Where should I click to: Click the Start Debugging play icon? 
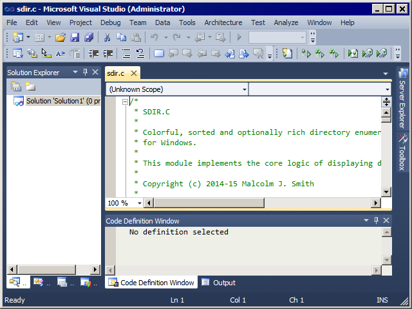[x=239, y=37]
